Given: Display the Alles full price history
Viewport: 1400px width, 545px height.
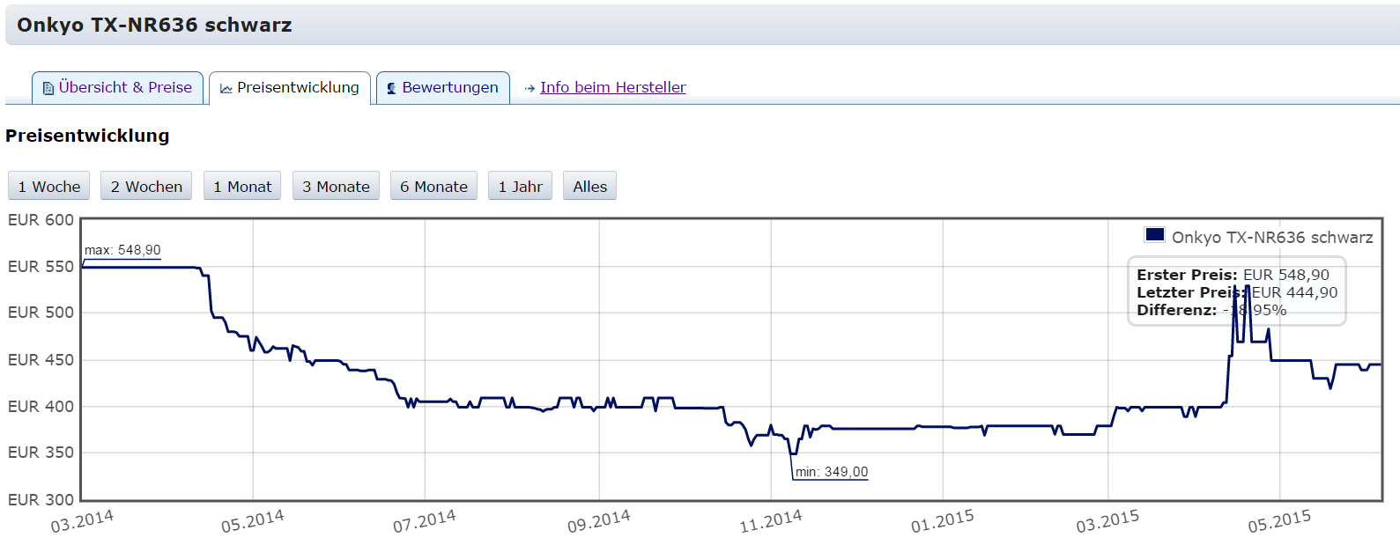Looking at the screenshot, I should 589,186.
